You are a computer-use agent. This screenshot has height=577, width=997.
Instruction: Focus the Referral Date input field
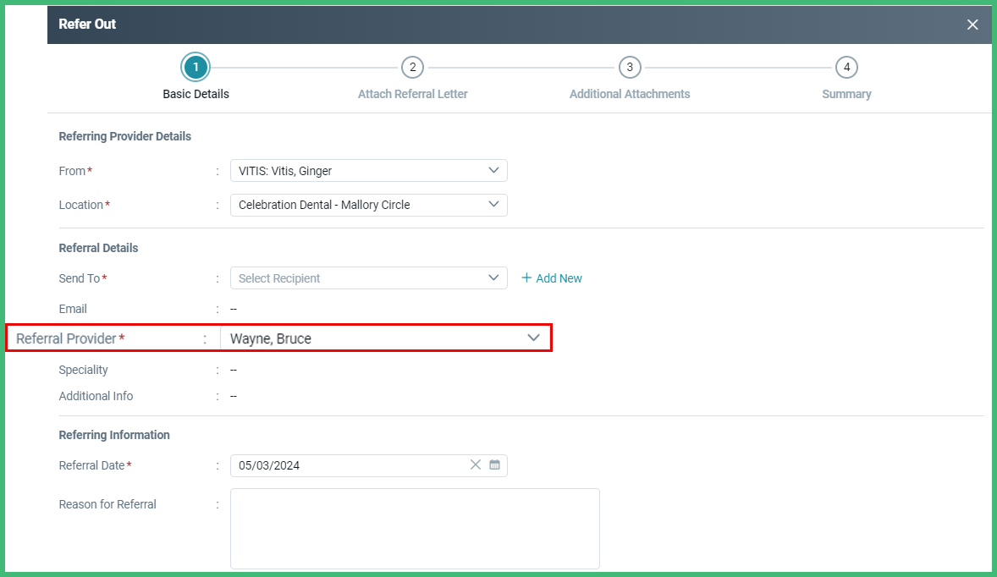pyautogui.click(x=347, y=465)
